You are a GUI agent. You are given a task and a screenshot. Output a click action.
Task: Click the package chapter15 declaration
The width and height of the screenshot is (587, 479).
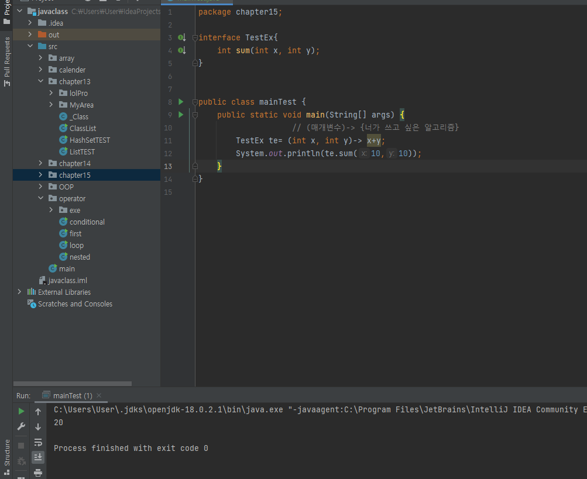click(240, 12)
